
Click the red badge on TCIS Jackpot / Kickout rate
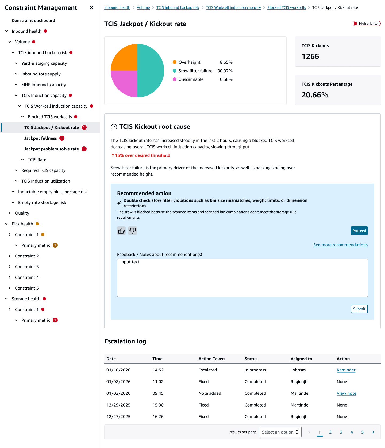point(84,127)
